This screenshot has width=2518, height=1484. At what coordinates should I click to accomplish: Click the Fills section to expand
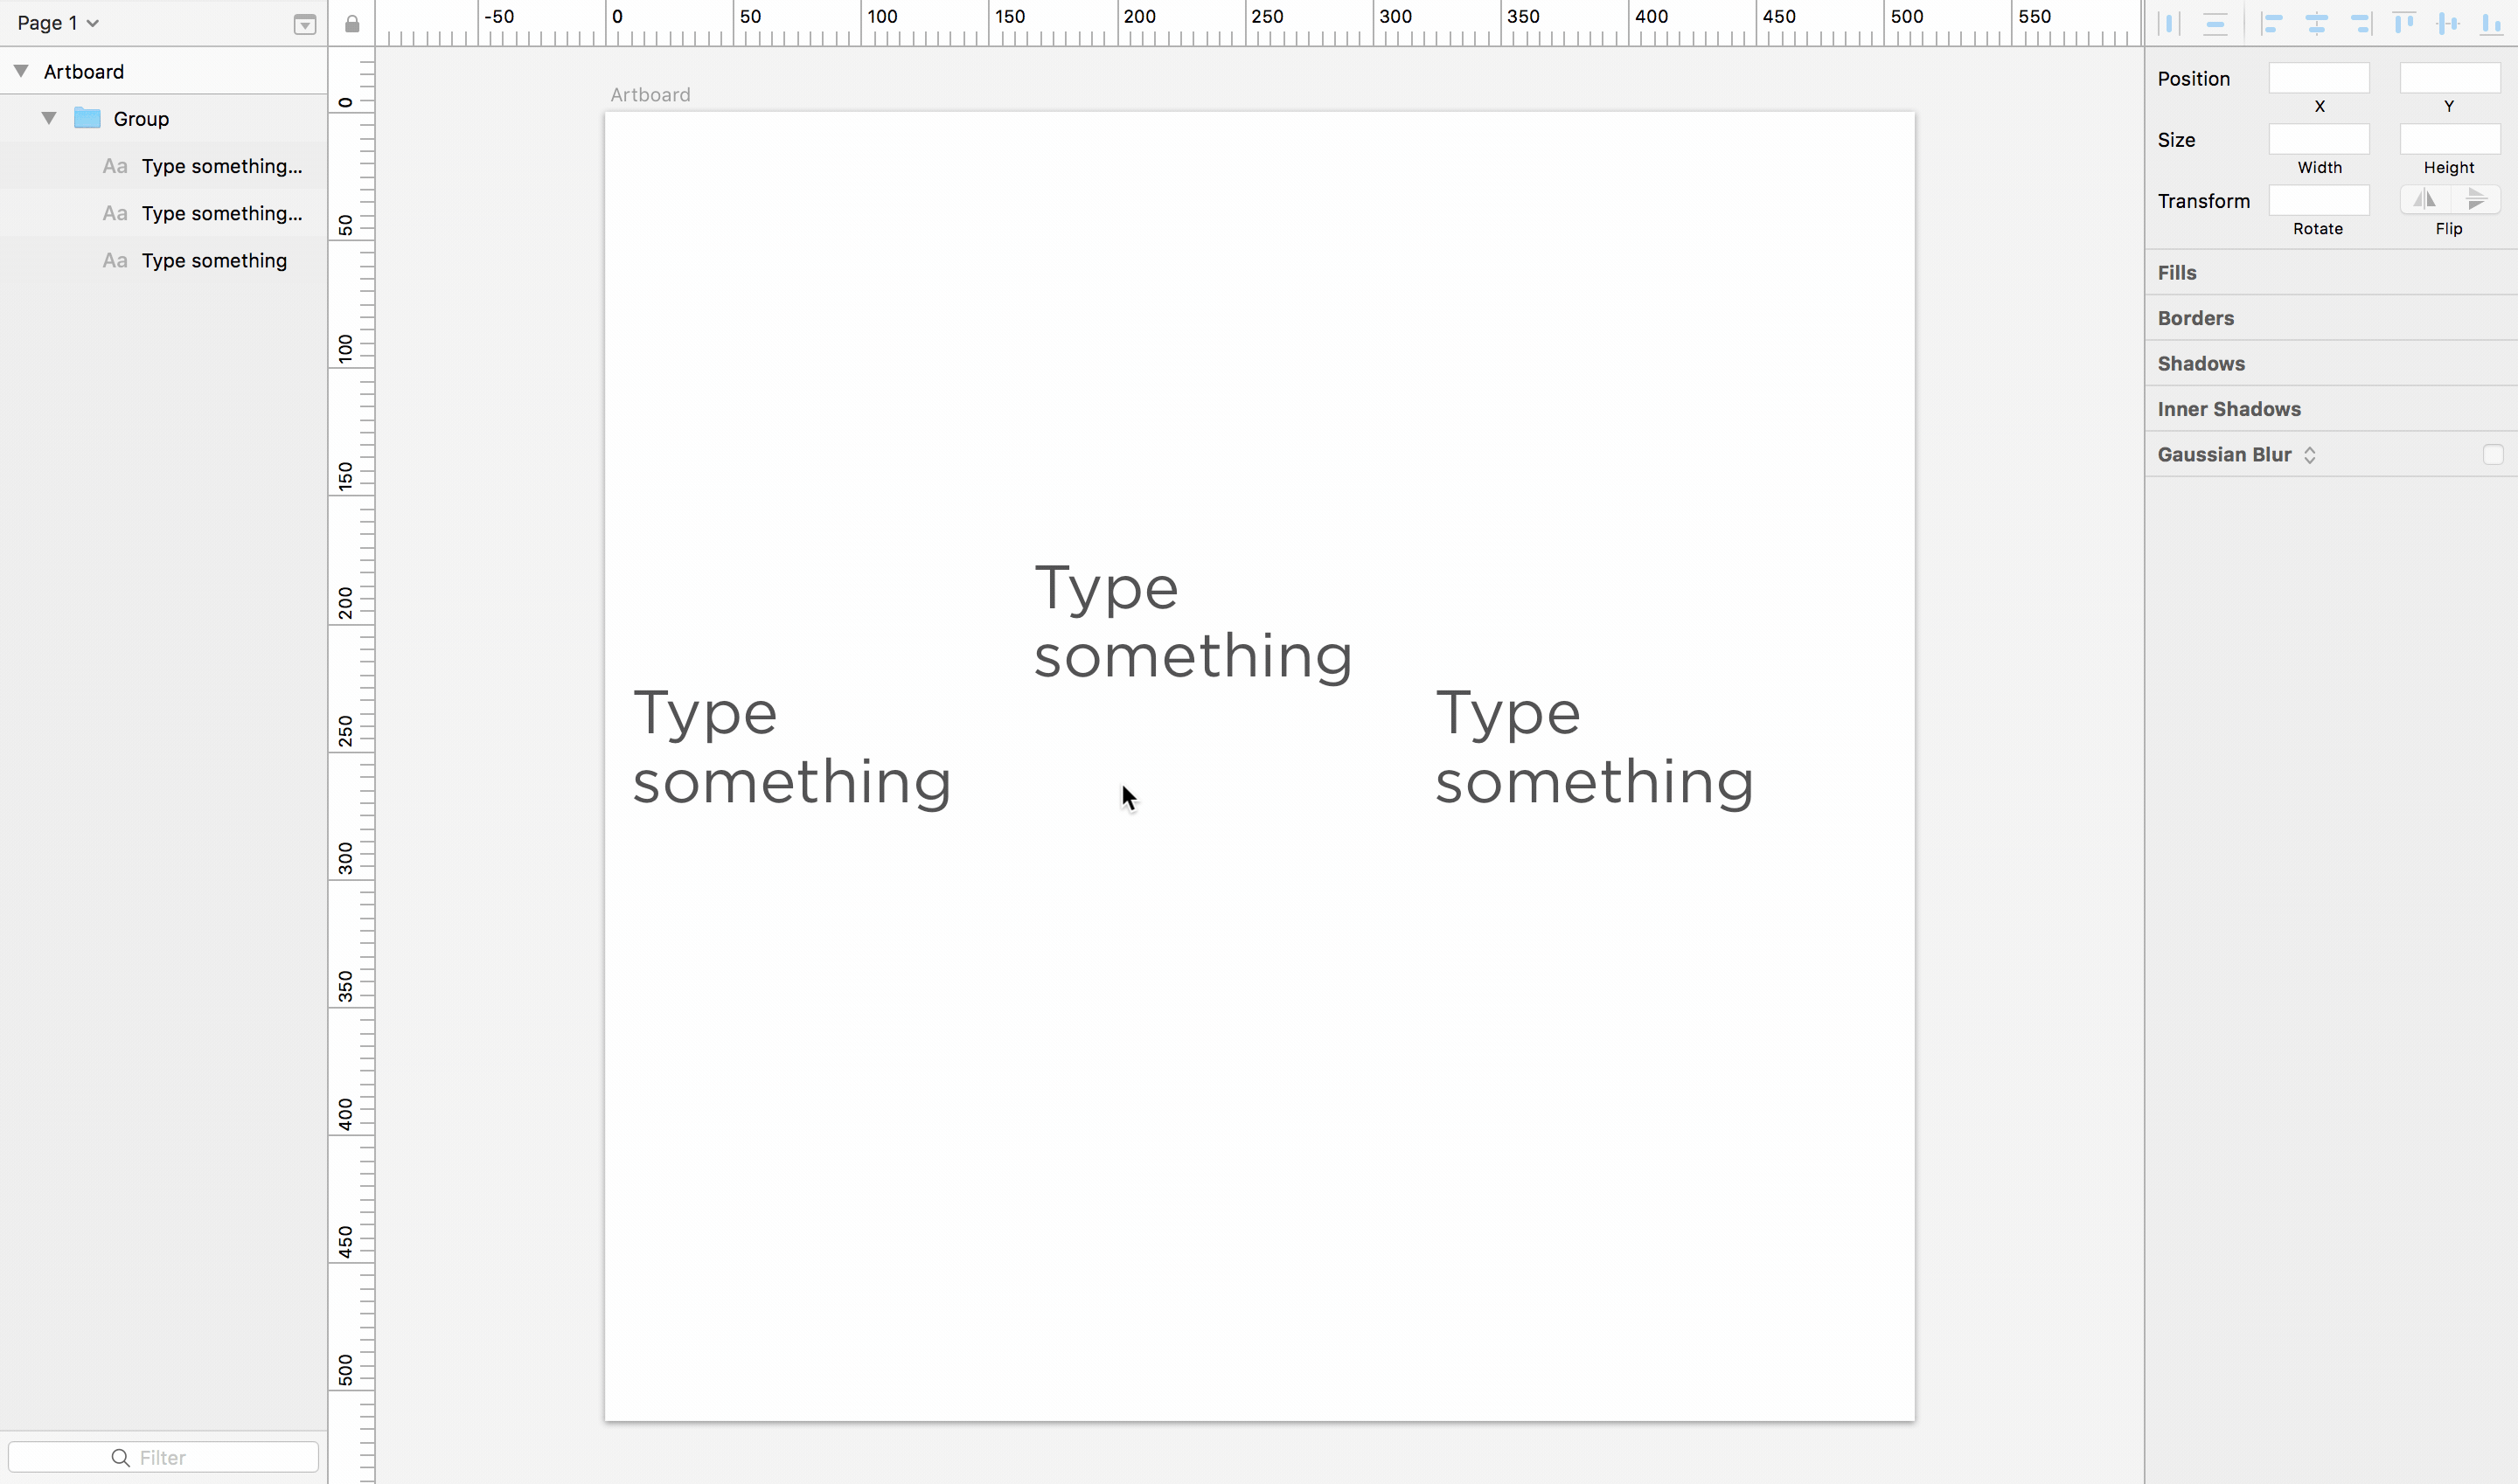click(2177, 272)
